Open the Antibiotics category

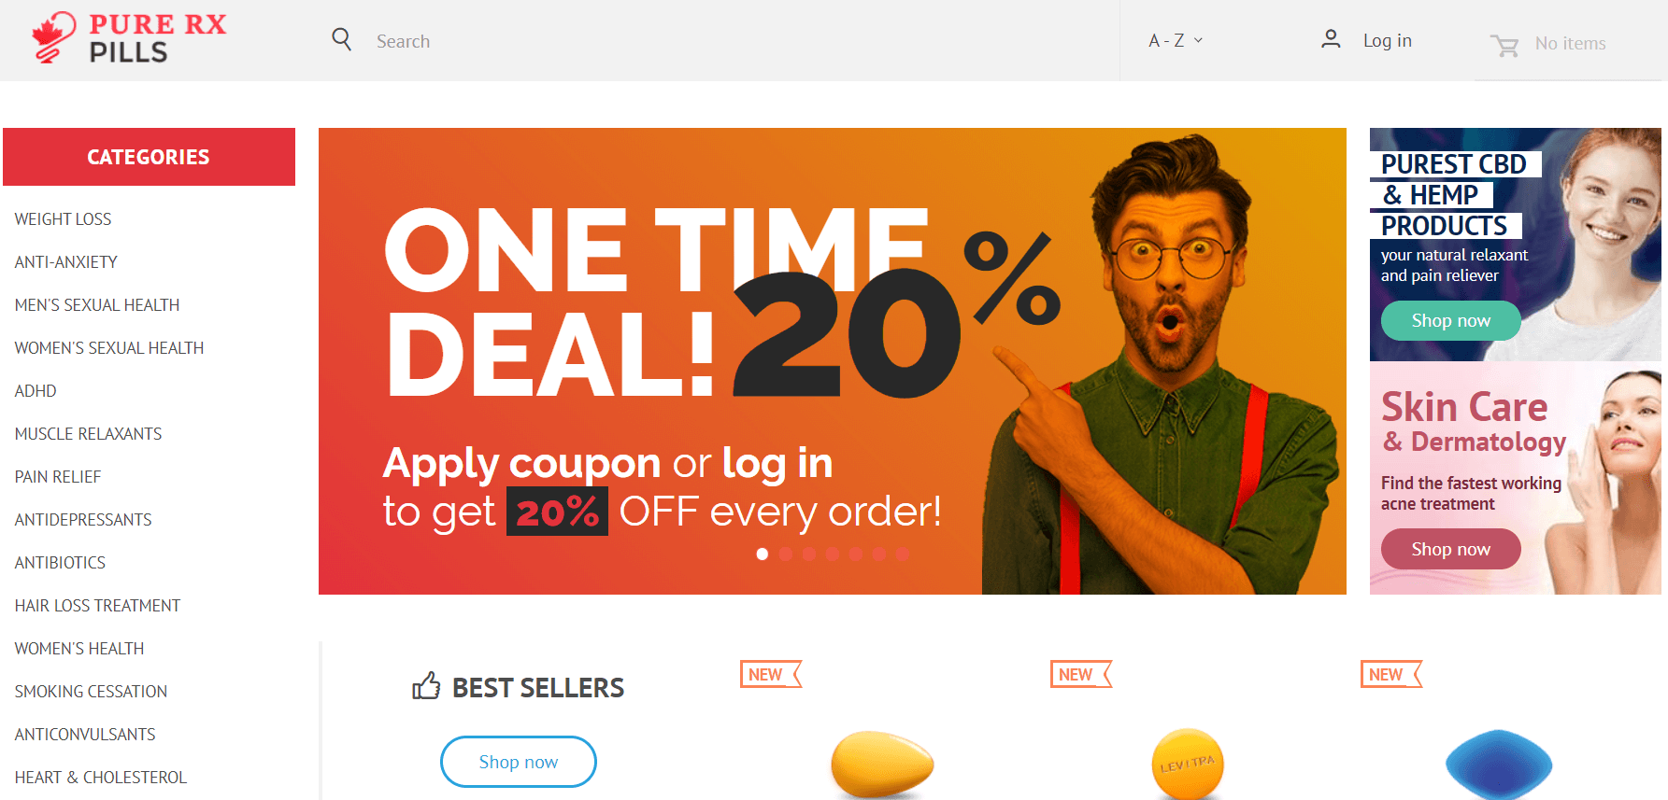[x=60, y=563]
